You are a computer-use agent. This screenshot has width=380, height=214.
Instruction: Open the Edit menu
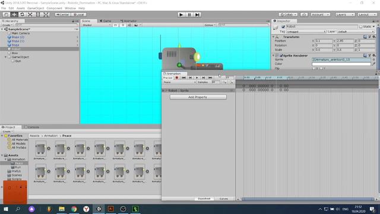tap(11, 8)
